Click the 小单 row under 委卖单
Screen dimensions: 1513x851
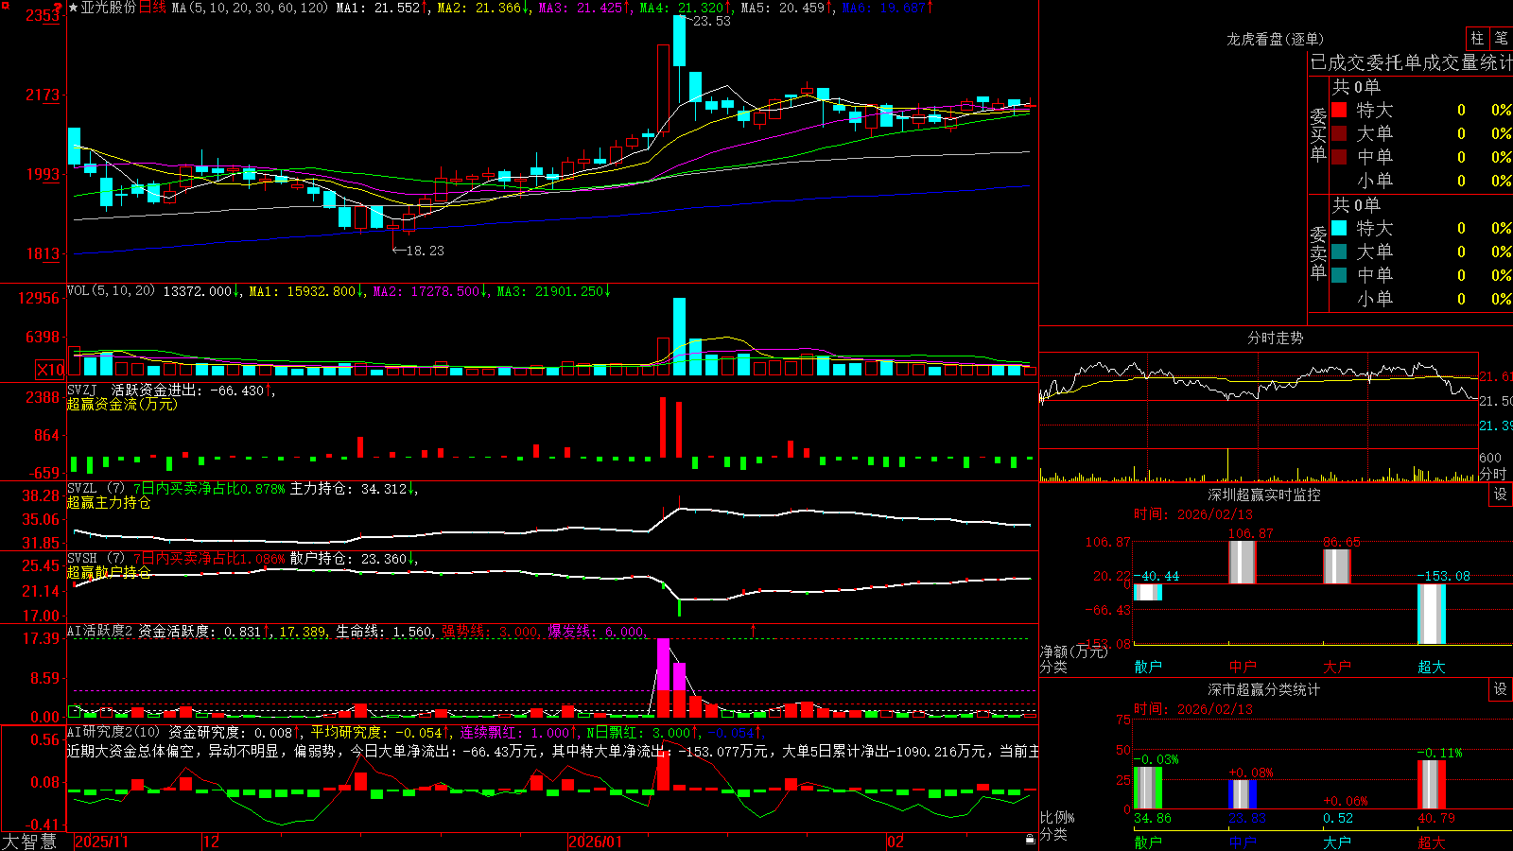(x=1420, y=299)
